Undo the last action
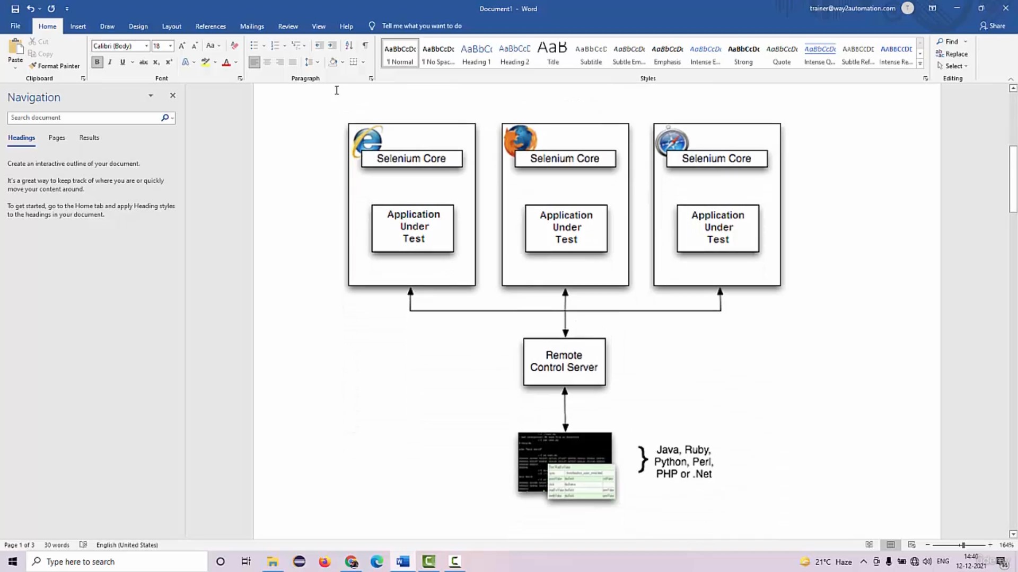Screen dimensions: 1018x572 point(31,8)
